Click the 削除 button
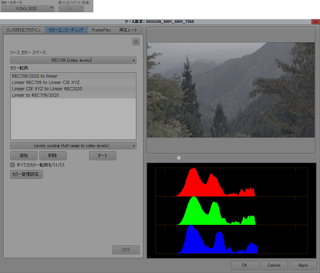320x273 pixels. [53, 156]
